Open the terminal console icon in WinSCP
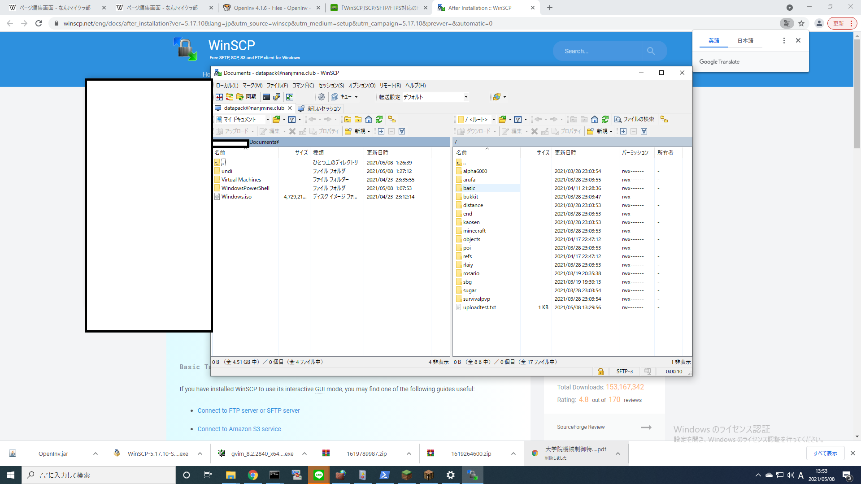The height and width of the screenshot is (484, 861). (266, 97)
